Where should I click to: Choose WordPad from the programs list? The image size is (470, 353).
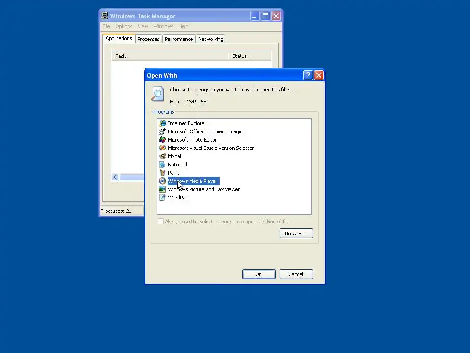tap(178, 198)
